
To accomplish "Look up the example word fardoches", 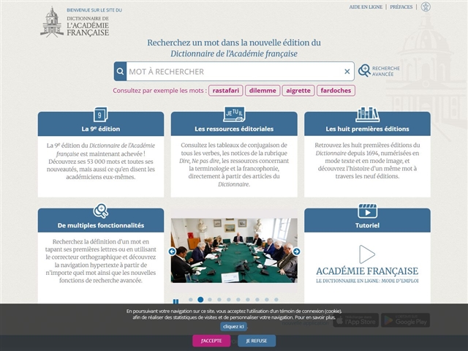I will (x=336, y=91).
